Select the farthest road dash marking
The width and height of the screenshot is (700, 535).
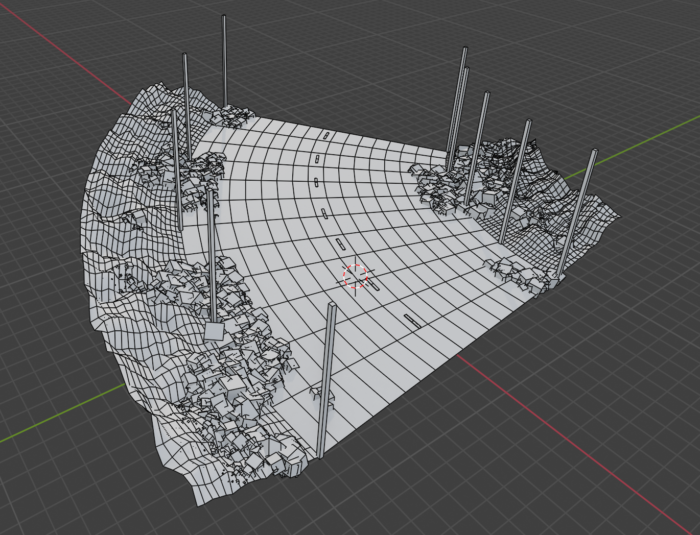[326, 135]
